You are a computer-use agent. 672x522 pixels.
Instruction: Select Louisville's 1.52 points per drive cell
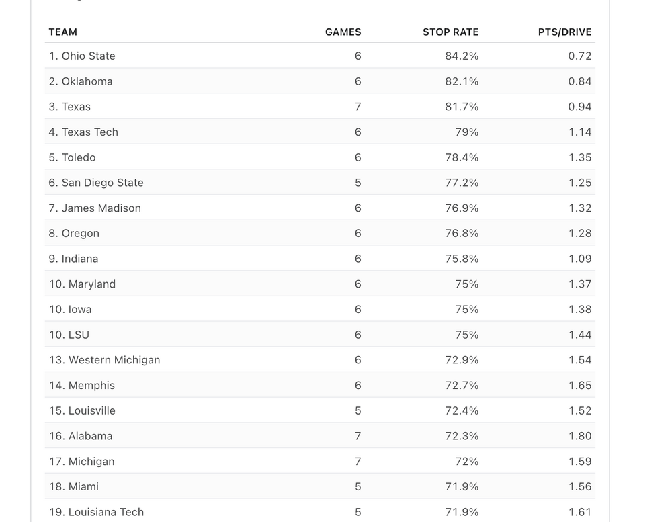579,411
